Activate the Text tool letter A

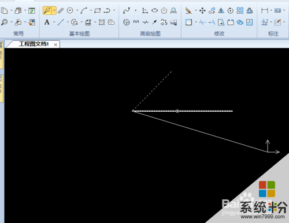click(x=47, y=22)
